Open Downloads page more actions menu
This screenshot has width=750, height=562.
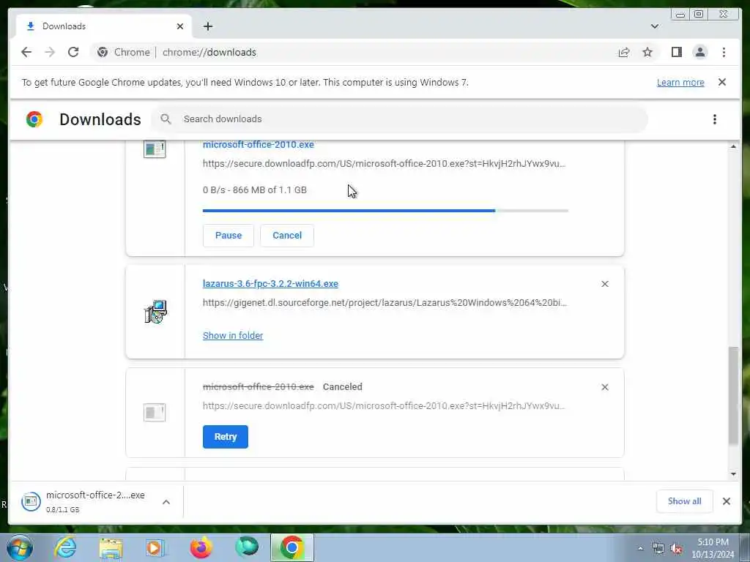point(715,119)
